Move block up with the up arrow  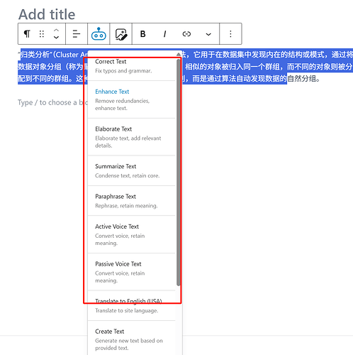click(56, 31)
